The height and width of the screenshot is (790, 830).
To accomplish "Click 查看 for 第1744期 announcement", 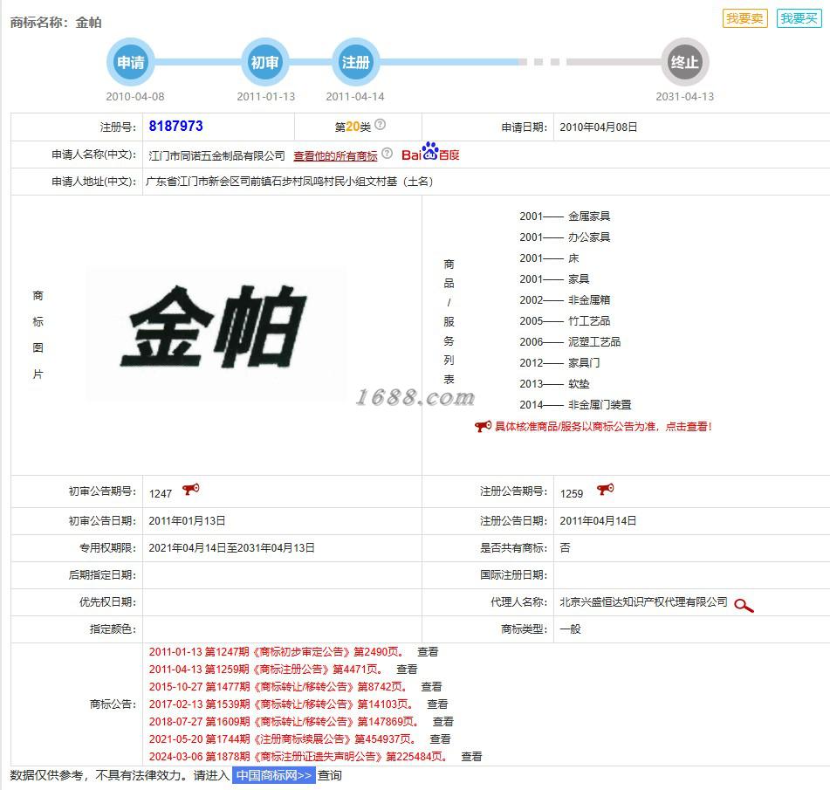I will pyautogui.click(x=440, y=739).
